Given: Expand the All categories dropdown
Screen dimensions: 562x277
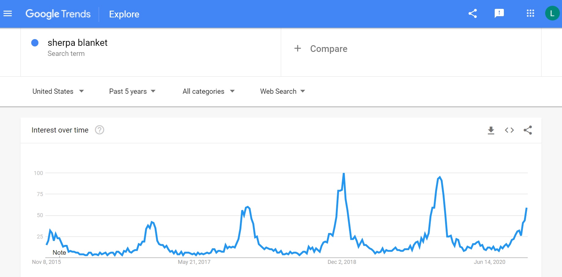Looking at the screenshot, I should point(209,91).
